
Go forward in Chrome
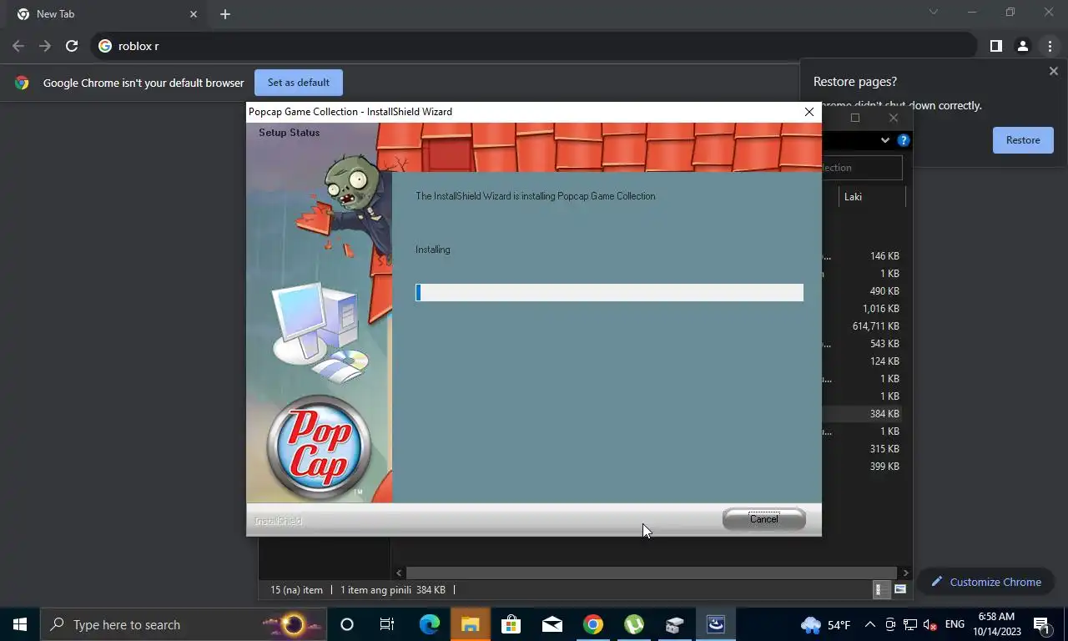pyautogui.click(x=45, y=46)
